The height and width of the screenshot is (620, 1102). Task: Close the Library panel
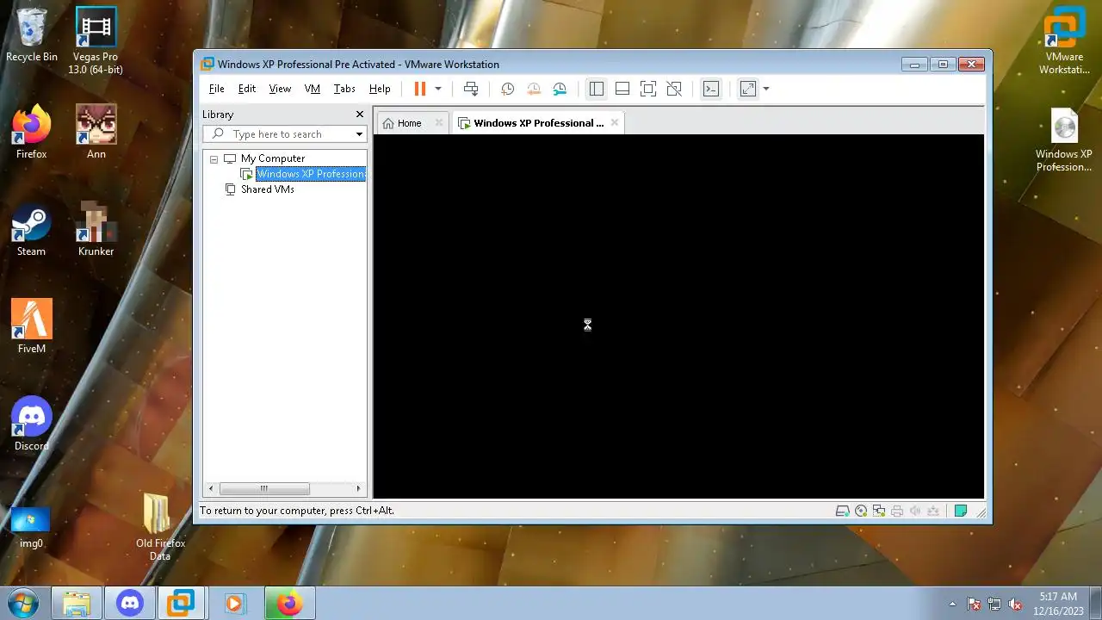tap(360, 115)
